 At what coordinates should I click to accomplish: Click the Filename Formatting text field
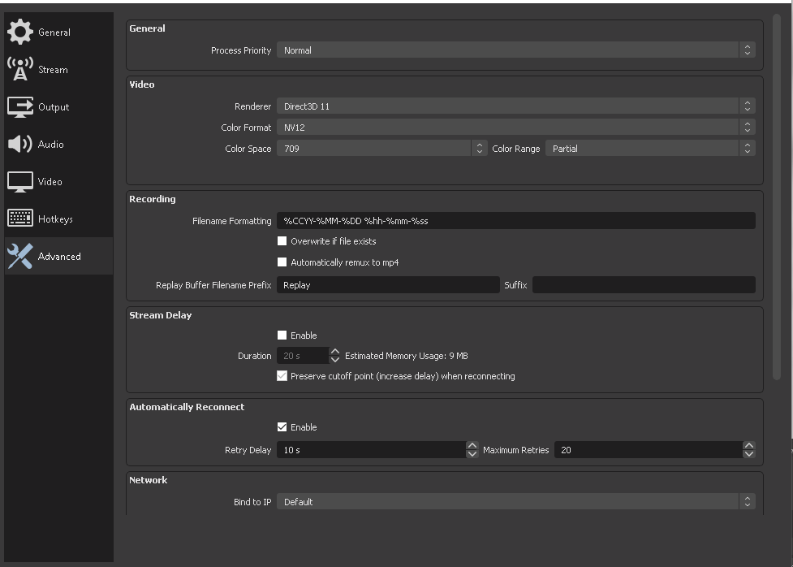point(515,221)
